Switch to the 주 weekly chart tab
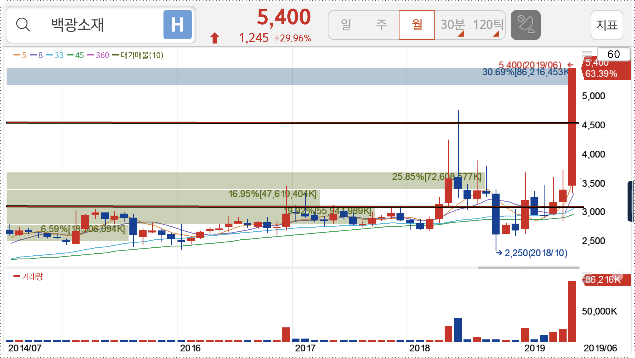Image resolution: width=635 pixels, height=358 pixels. (381, 25)
